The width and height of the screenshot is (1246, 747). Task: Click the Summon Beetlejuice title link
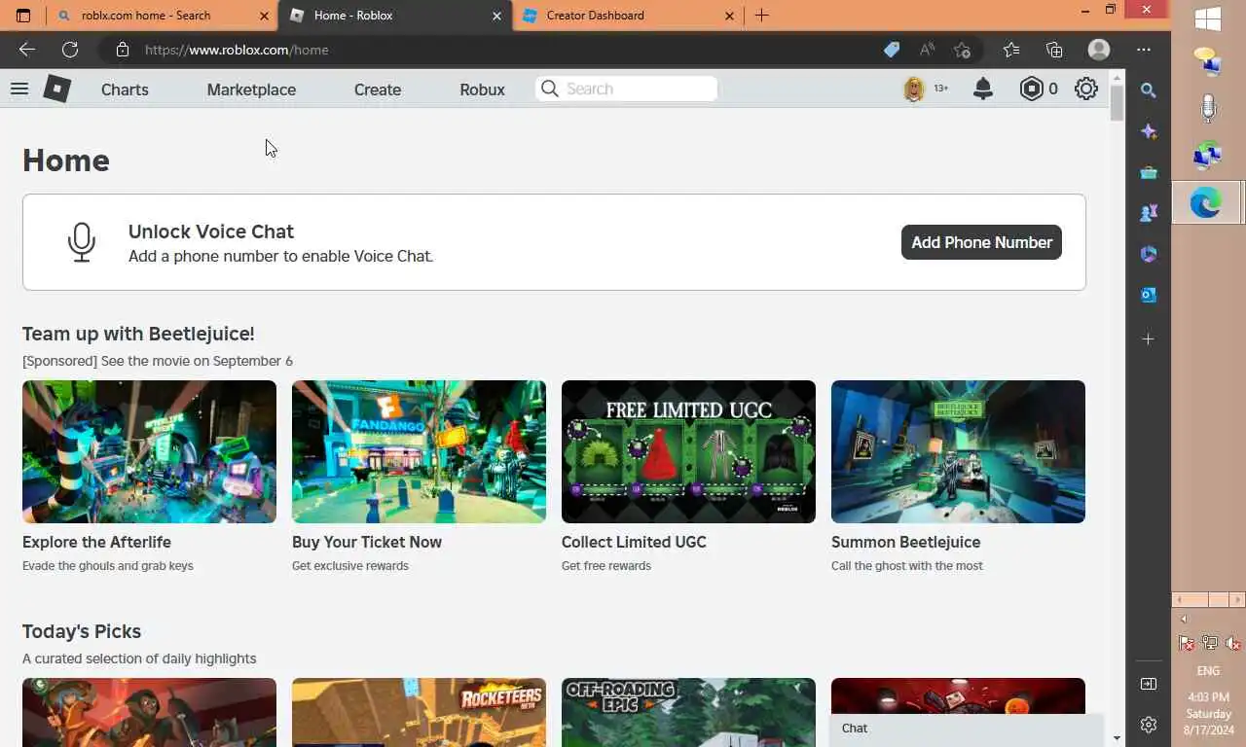pyautogui.click(x=905, y=542)
